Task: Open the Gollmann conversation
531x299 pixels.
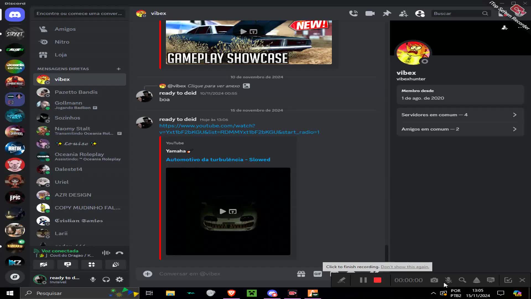Action: [x=80, y=105]
